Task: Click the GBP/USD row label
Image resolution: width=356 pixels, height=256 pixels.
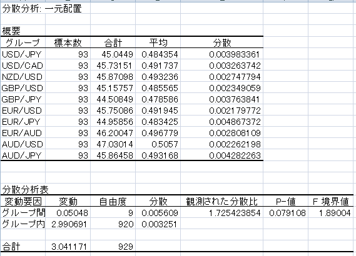Action: pyautogui.click(x=23, y=88)
